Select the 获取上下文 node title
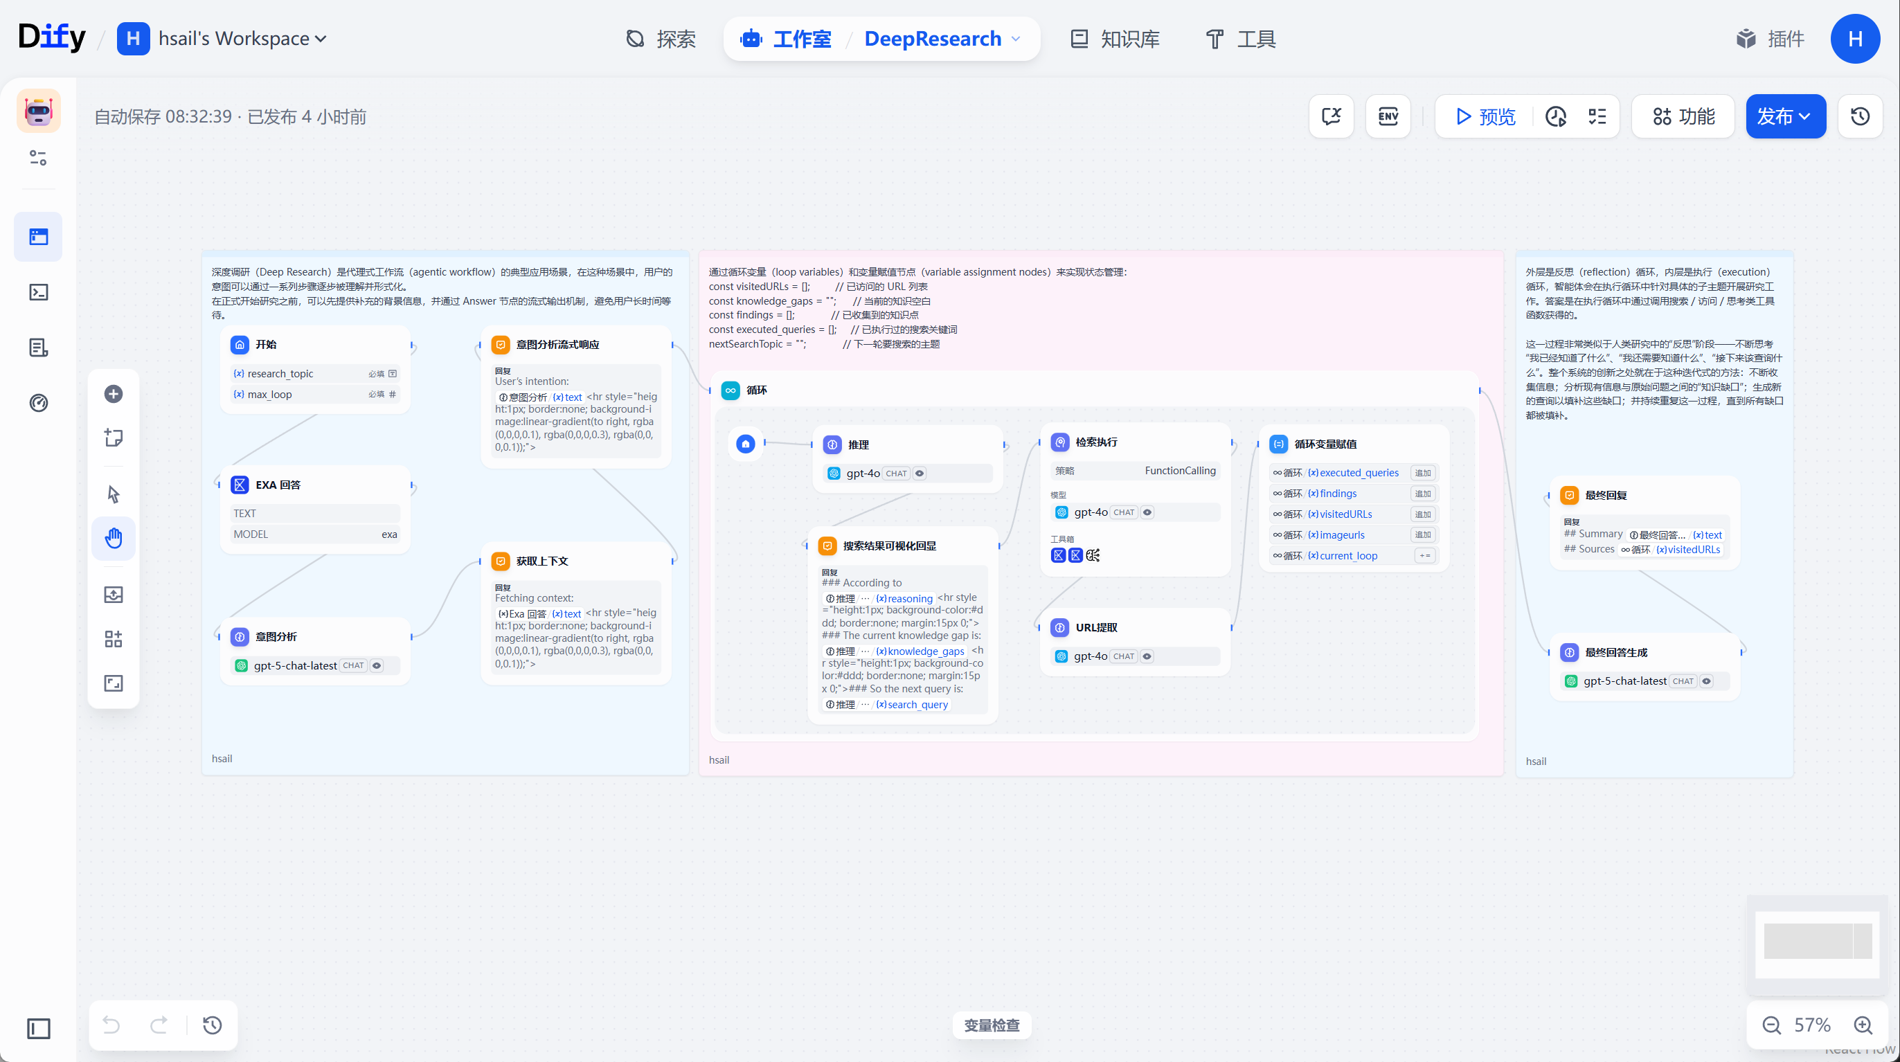1900x1062 pixels. (x=542, y=561)
